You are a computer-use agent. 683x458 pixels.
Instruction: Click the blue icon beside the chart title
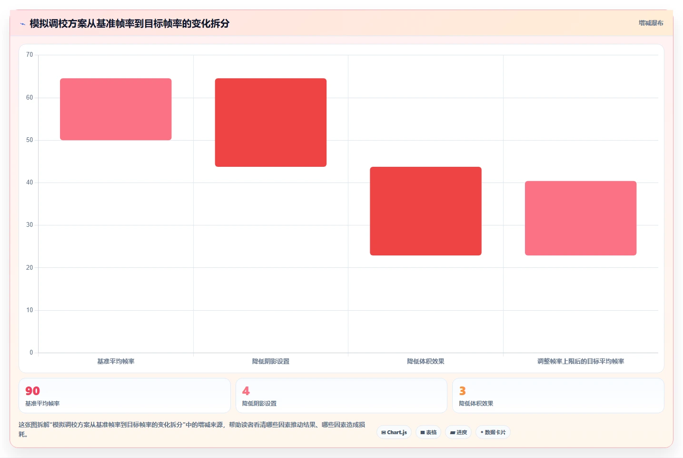[x=22, y=24]
